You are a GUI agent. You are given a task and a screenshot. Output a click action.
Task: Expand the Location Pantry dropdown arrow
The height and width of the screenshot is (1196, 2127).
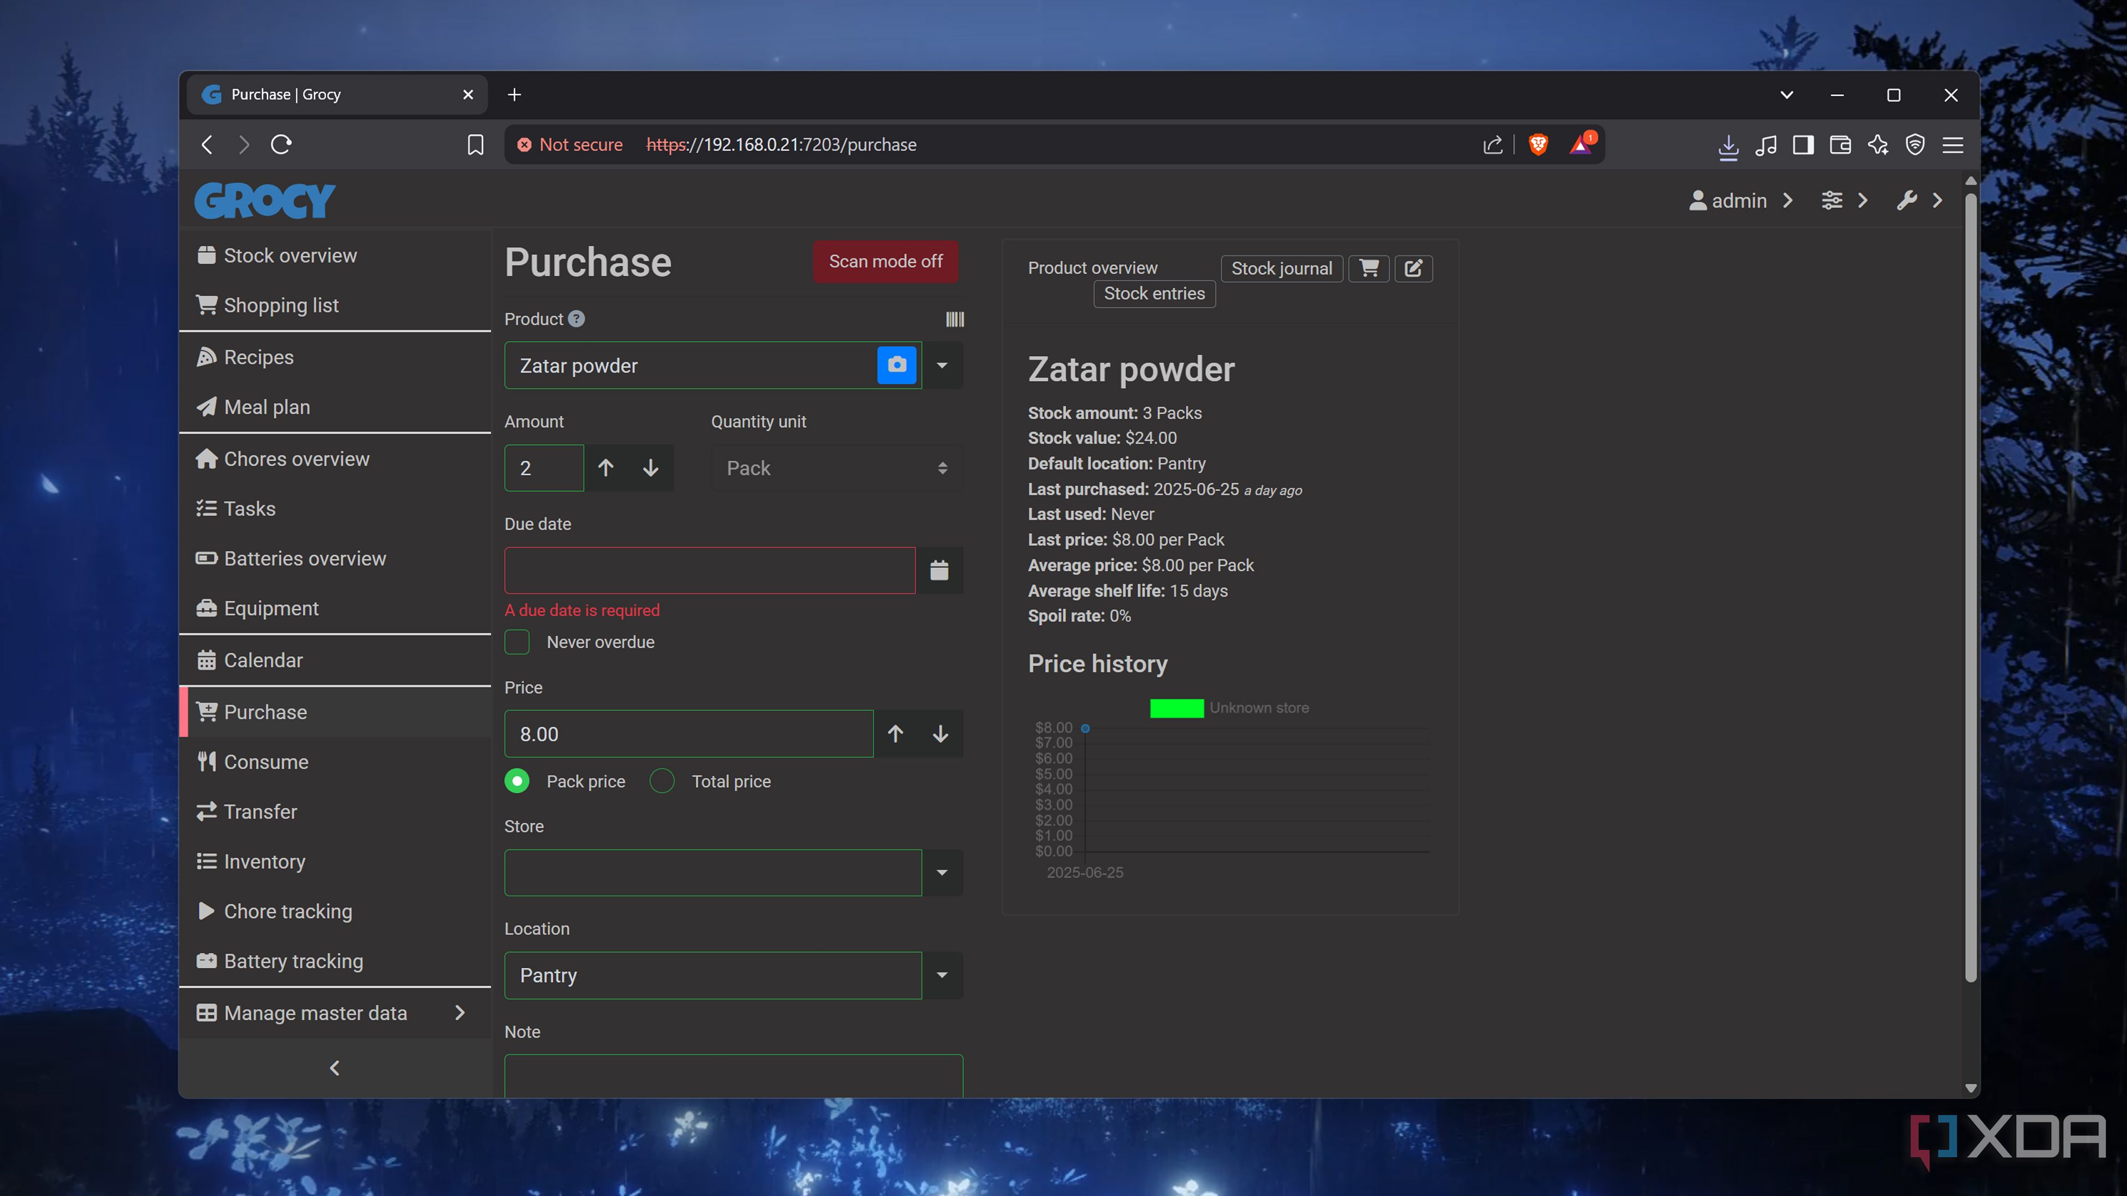[941, 975]
